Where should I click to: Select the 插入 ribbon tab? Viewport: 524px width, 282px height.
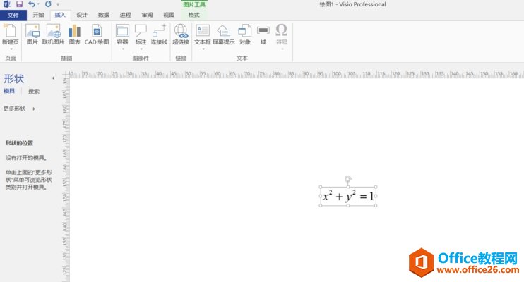[60, 15]
